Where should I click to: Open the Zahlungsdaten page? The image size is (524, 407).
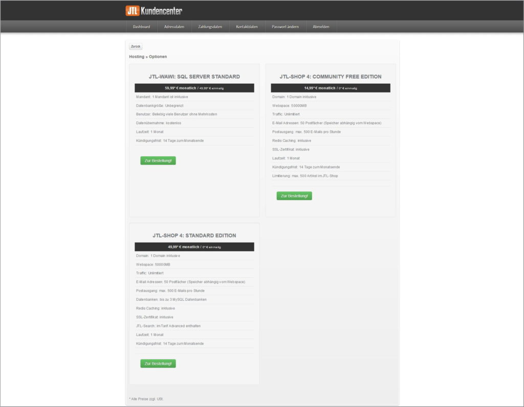coord(210,27)
